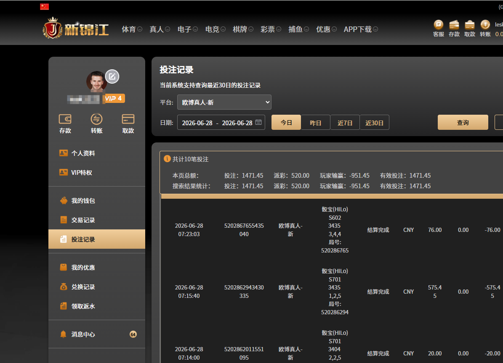
Task: Click the date range input field
Action: [x=221, y=123]
